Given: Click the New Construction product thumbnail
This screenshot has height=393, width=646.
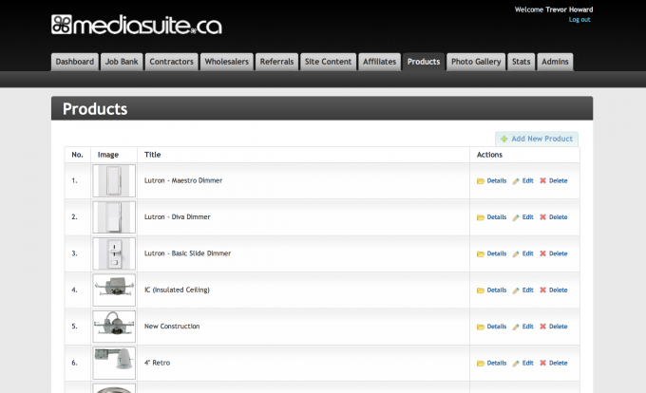Looking at the screenshot, I should pos(114,327).
